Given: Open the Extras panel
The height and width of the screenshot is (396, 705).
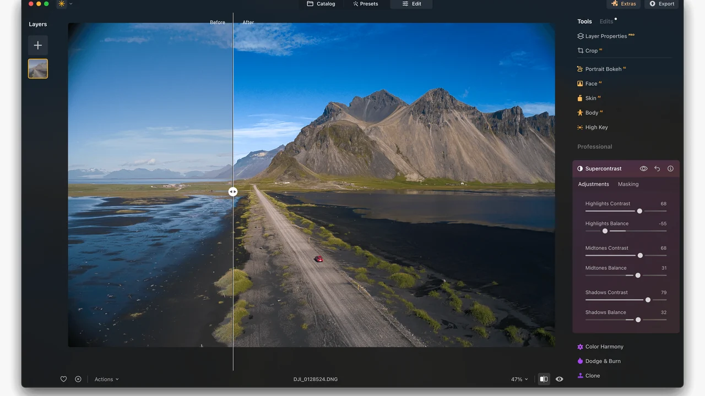Looking at the screenshot, I should [x=623, y=4].
